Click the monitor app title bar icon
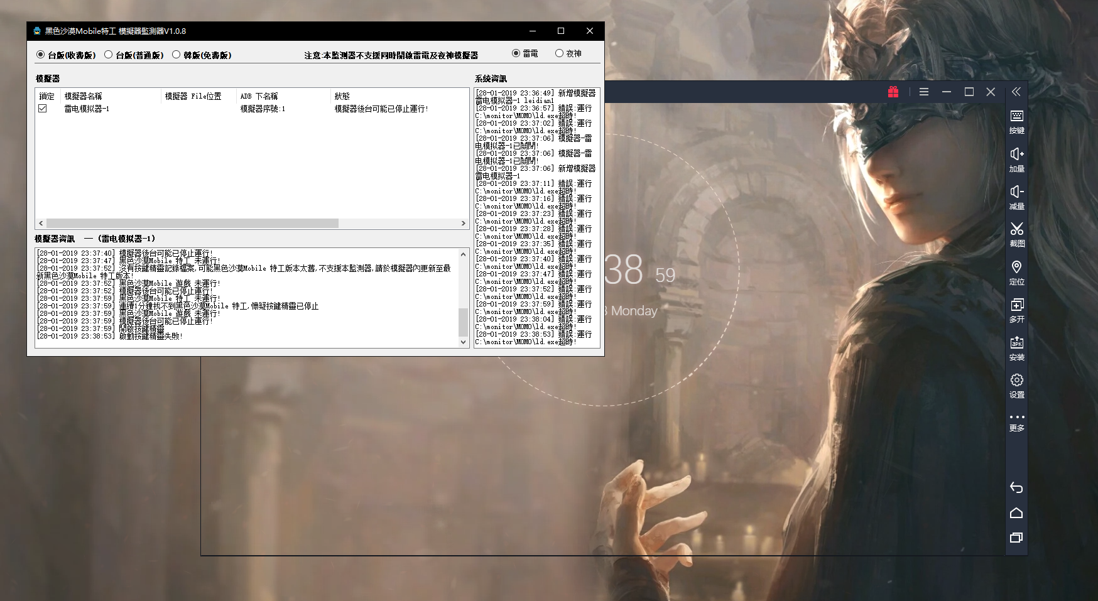The image size is (1098, 601). tap(37, 31)
